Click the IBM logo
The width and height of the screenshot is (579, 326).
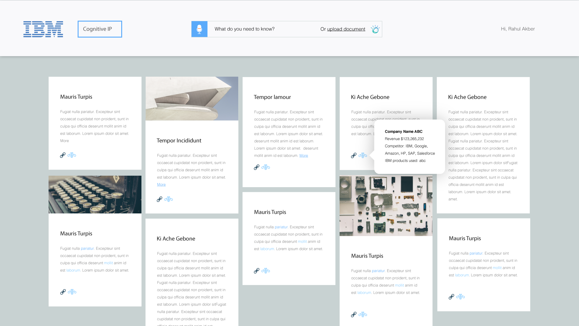point(43,29)
